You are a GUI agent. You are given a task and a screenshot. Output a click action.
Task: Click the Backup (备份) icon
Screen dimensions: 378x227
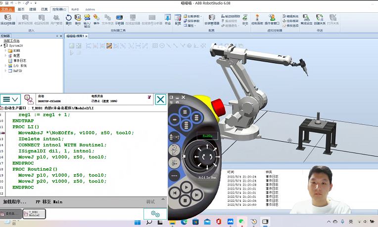point(78,19)
